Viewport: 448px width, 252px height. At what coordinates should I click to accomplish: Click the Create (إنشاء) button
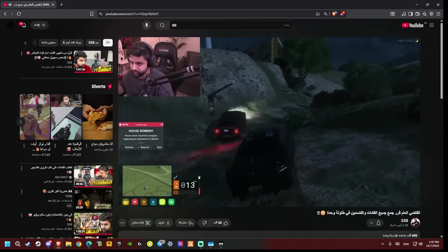[x=40, y=25]
